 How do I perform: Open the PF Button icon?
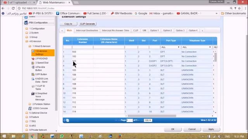[x=33, y=75]
